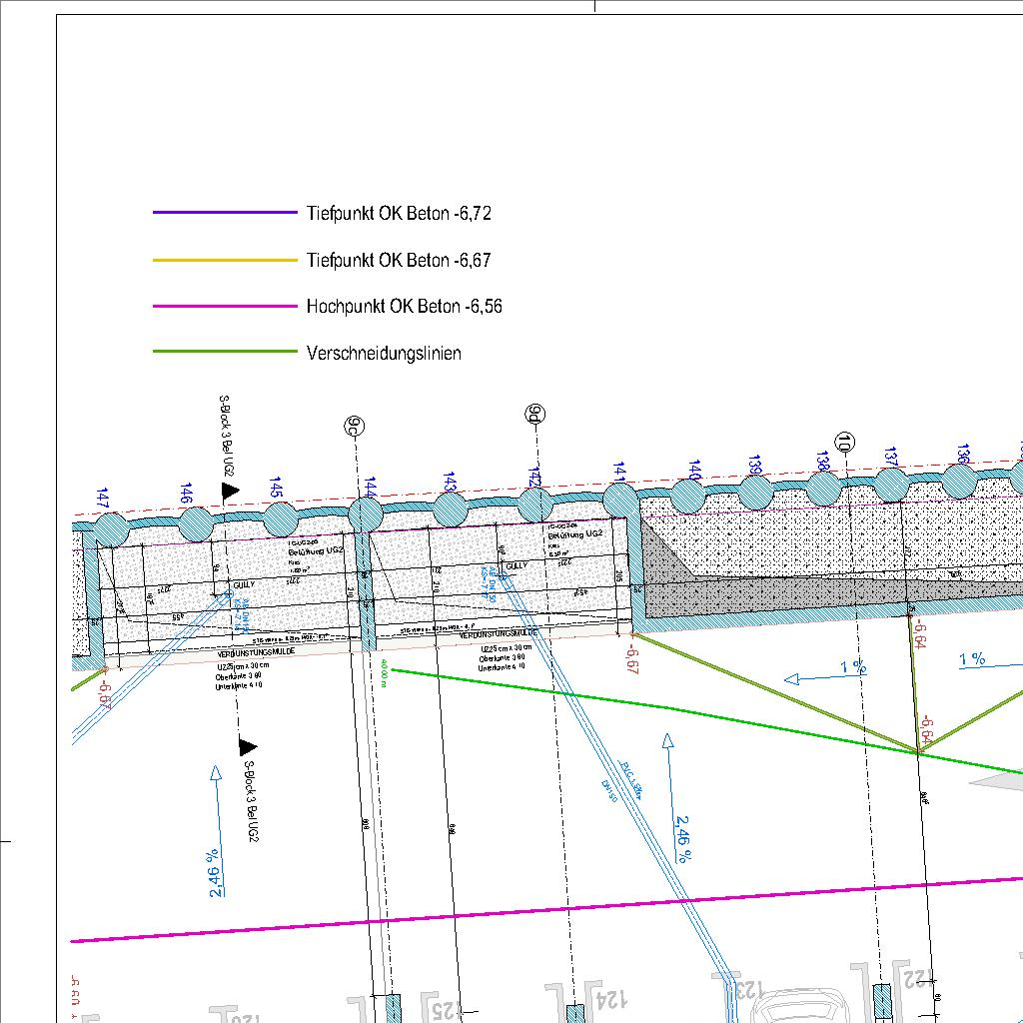Pick the hatched pile circle numbered 144
Screen dimensions: 1023x1023
[366, 513]
